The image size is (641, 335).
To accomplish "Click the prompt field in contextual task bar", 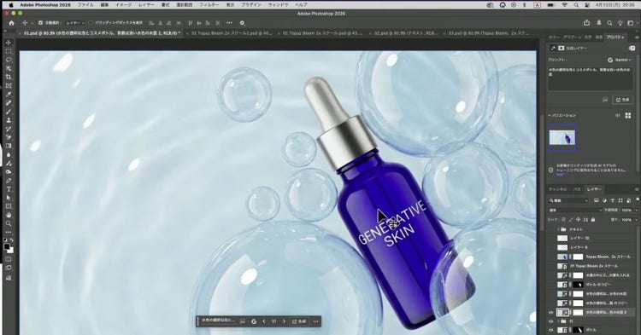I will pos(219,321).
